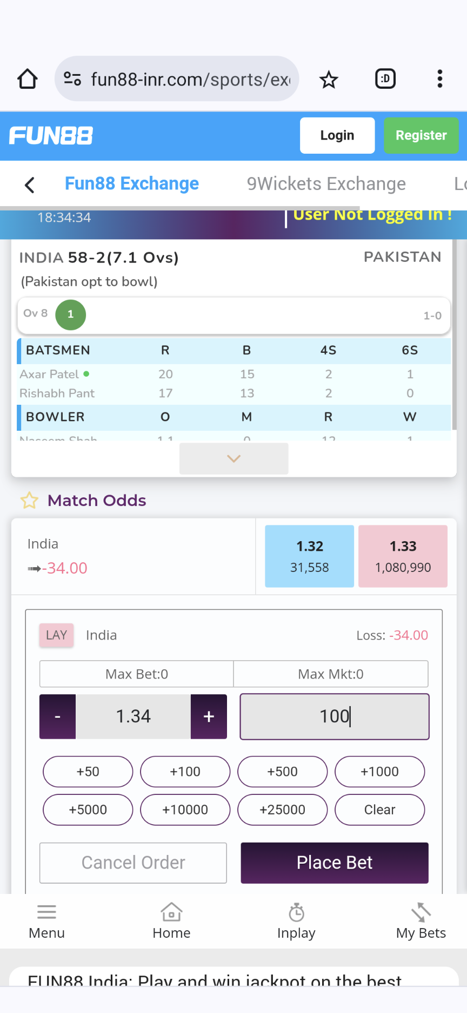Image resolution: width=467 pixels, height=1013 pixels.
Task: Click the browser home icon
Action: [x=26, y=78]
